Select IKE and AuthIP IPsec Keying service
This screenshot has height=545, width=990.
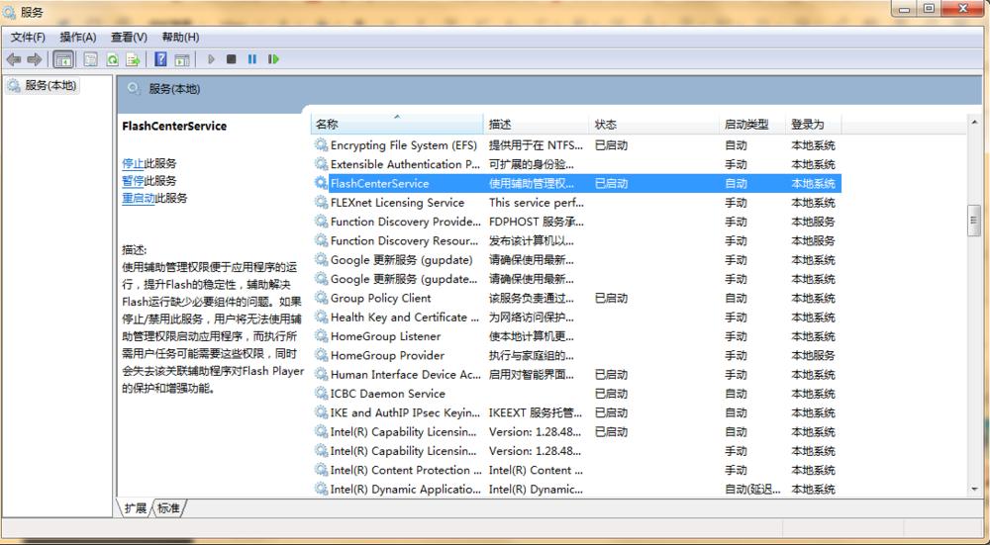[576, 412]
